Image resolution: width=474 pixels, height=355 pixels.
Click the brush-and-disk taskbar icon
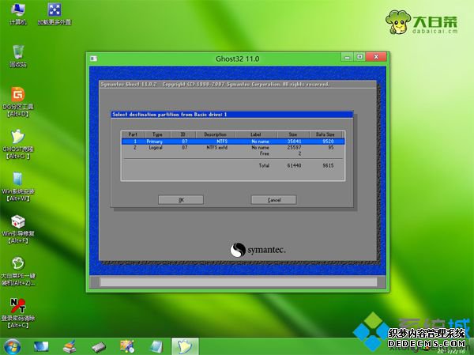click(70, 346)
